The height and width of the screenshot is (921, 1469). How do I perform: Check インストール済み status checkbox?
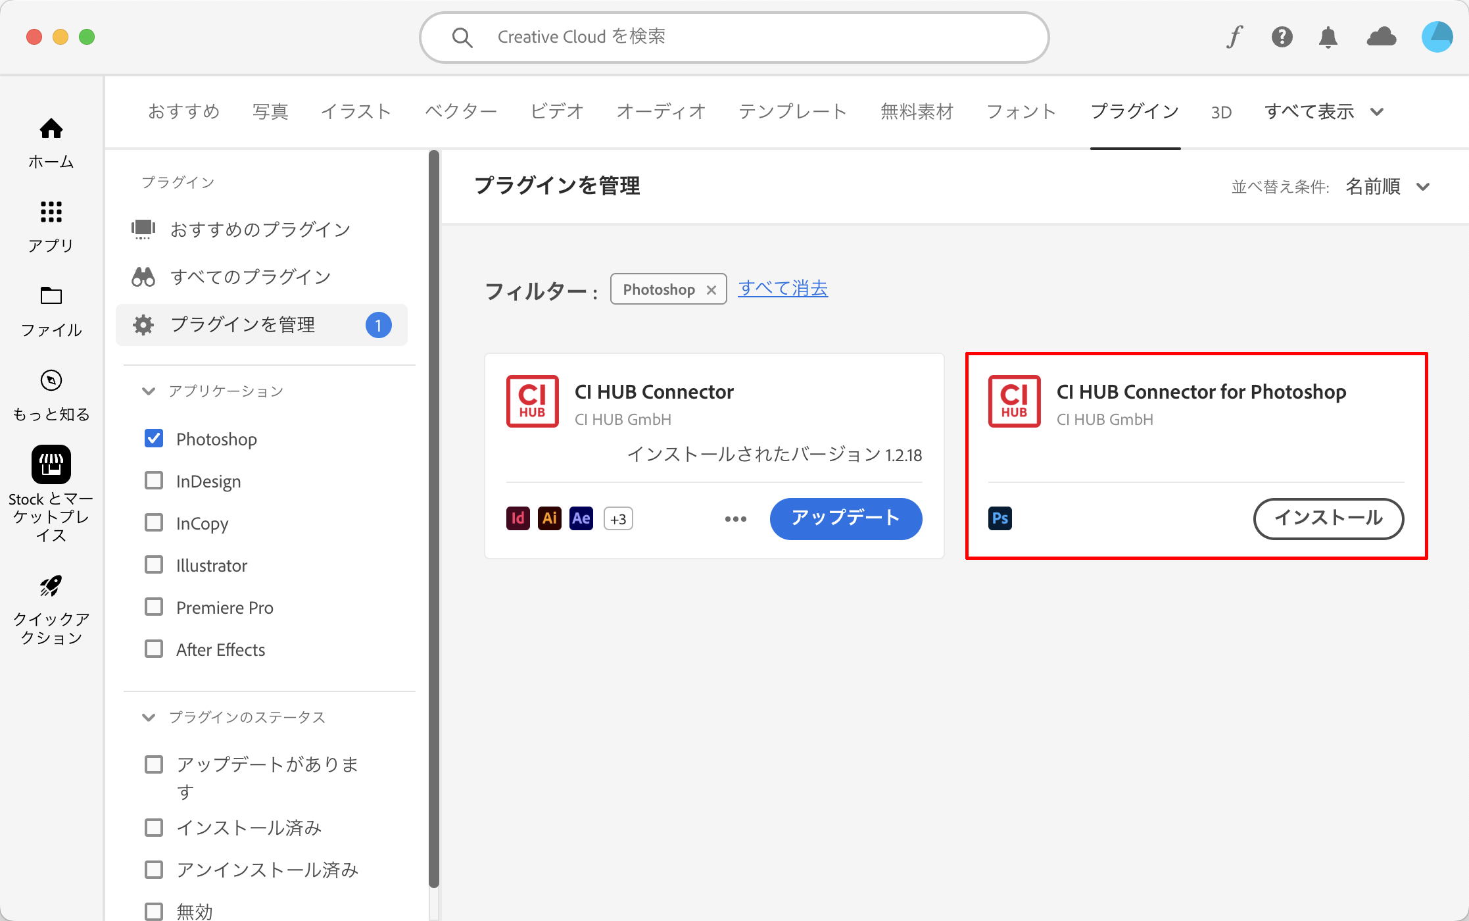[154, 828]
